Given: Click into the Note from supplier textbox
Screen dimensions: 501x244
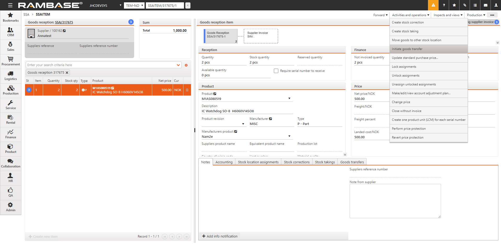Looking at the screenshot, I should pos(395,201).
